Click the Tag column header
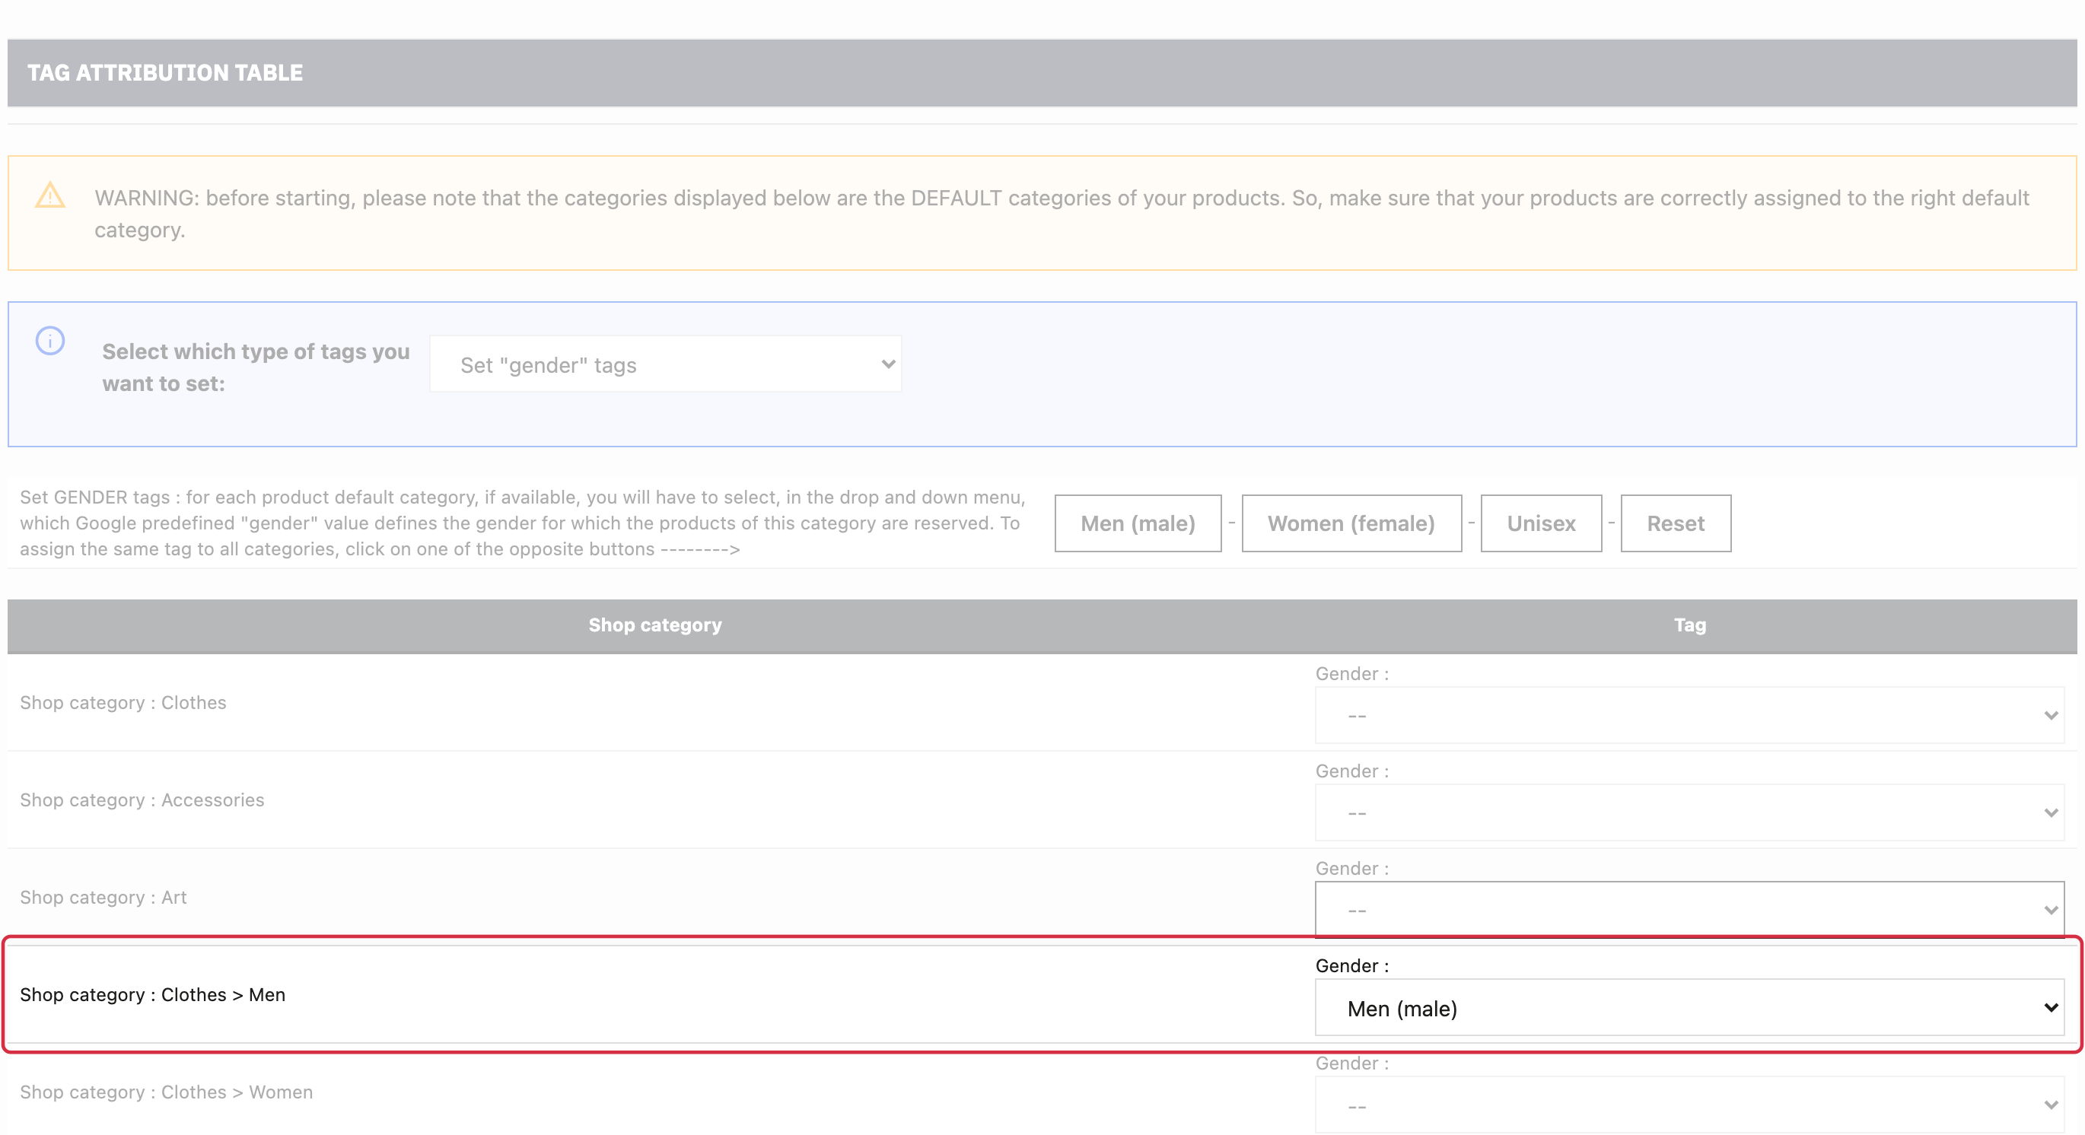The image size is (2085, 1135). click(1689, 625)
